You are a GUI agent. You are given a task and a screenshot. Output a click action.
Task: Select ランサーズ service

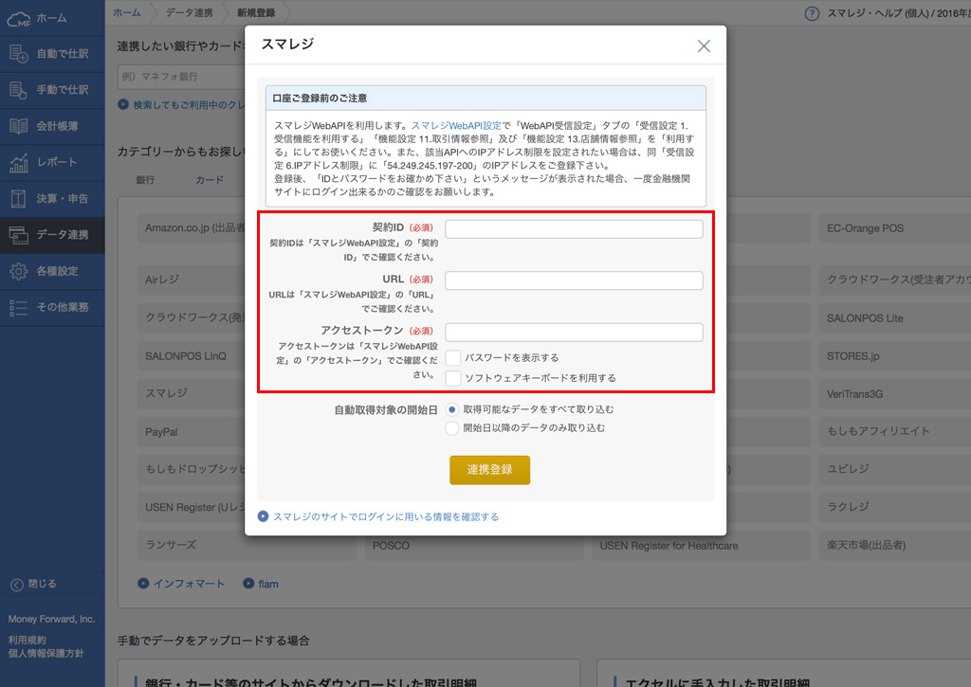(x=247, y=545)
